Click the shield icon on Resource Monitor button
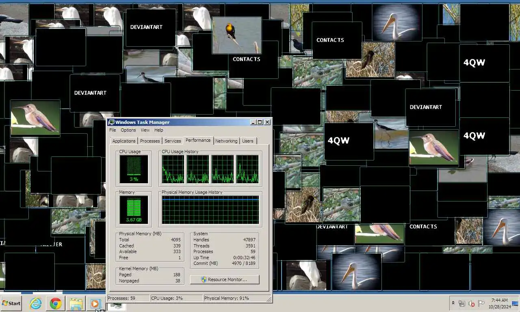 (x=204, y=279)
